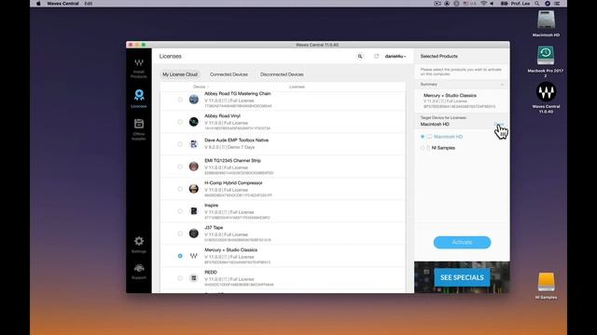Image resolution: width=597 pixels, height=335 pixels.
Task: Open the Licenses section in the sidebar
Action: coord(139,99)
